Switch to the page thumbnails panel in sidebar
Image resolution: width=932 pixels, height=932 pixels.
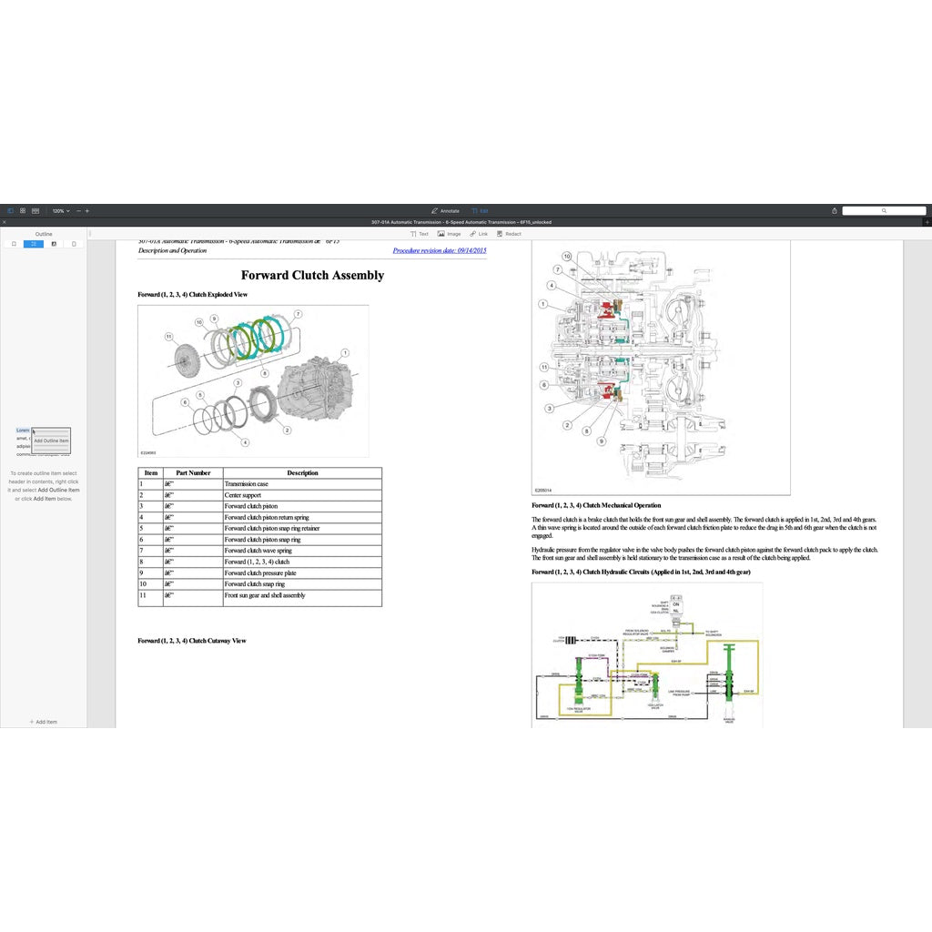pos(74,244)
